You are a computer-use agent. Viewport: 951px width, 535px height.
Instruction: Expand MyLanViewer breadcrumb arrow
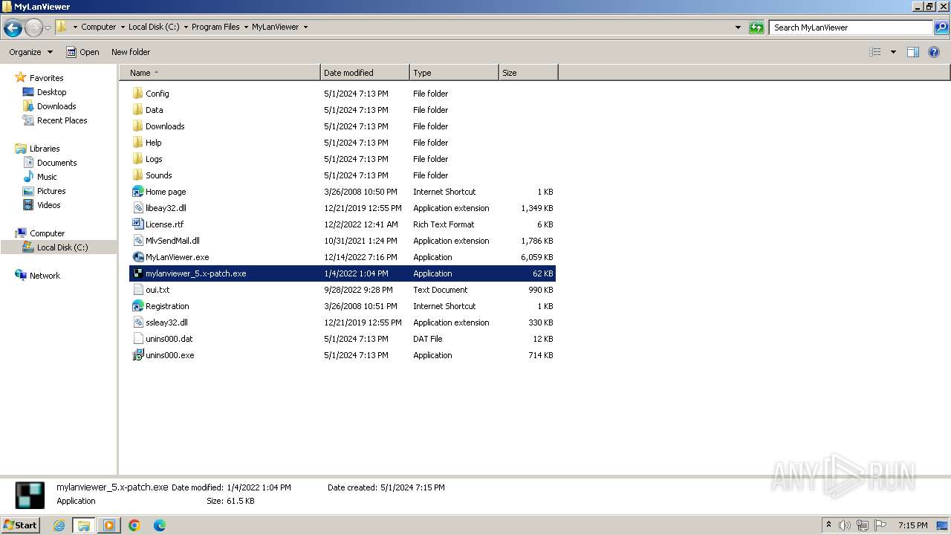point(305,27)
